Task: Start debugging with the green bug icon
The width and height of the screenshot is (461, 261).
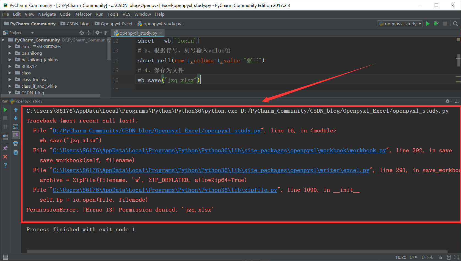Action: (x=436, y=24)
